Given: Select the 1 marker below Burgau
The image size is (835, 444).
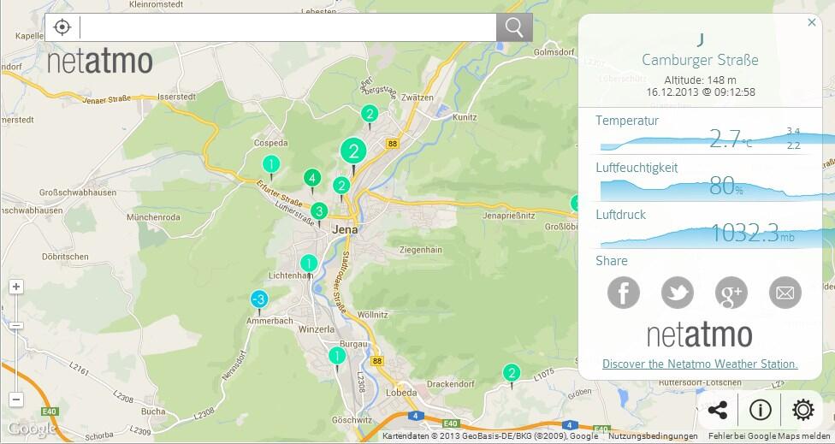Looking at the screenshot, I should tap(336, 358).
